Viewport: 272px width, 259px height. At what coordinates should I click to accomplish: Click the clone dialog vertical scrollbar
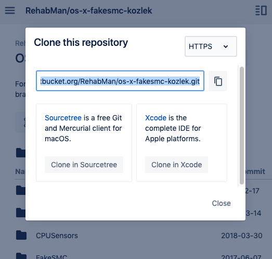click(x=242, y=125)
